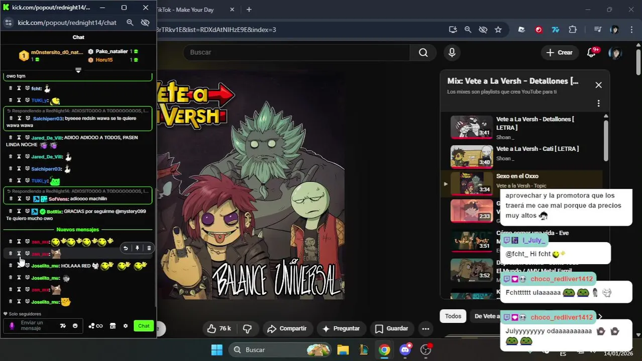This screenshot has width=642, height=361.
Task: Send message with green Chat button
Action: pos(144,326)
